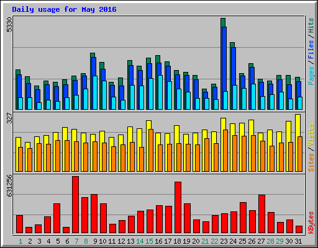
Task: Select day 26 label on the x-axis
Action: coord(252,241)
